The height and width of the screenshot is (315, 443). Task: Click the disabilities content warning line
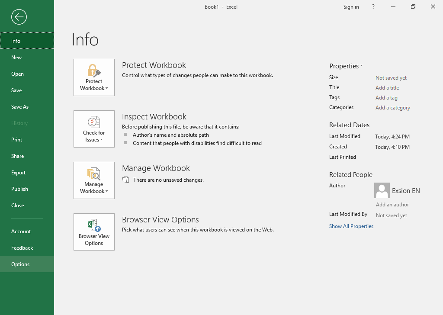(197, 143)
